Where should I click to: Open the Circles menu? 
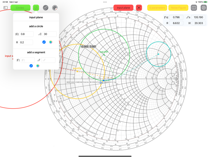tap(21, 8)
